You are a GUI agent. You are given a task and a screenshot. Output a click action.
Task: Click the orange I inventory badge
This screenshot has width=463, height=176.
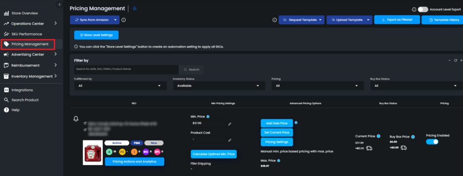pos(134,152)
